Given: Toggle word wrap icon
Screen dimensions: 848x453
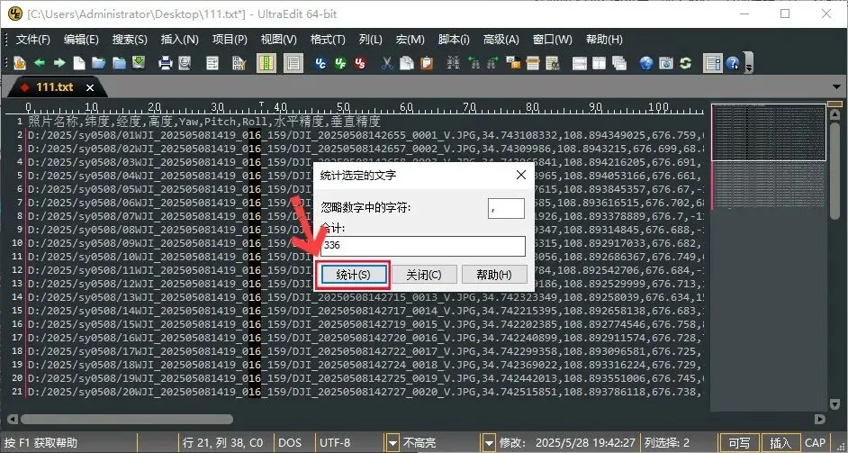Looking at the screenshot, I should coord(212,63).
